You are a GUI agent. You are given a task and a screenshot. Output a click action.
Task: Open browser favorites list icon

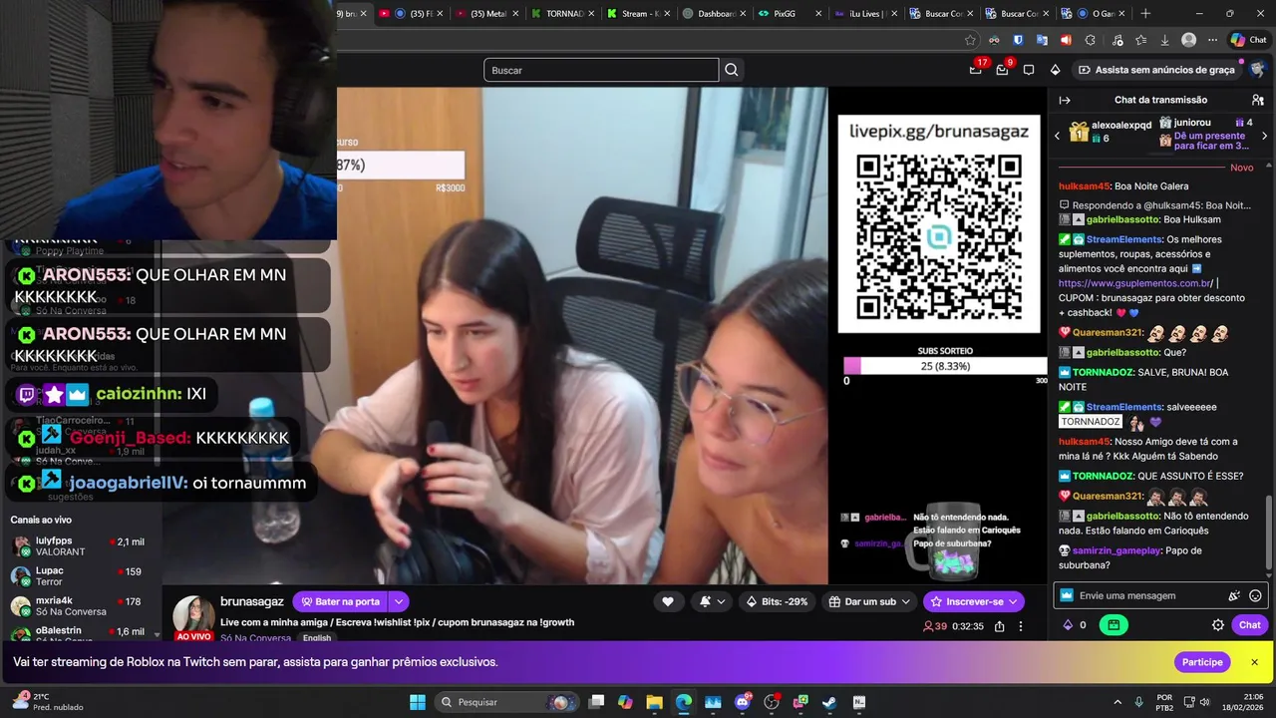click(x=1140, y=40)
